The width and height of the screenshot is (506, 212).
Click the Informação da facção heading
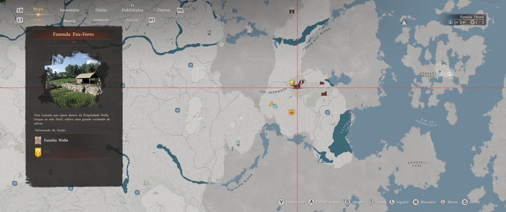click(50, 130)
